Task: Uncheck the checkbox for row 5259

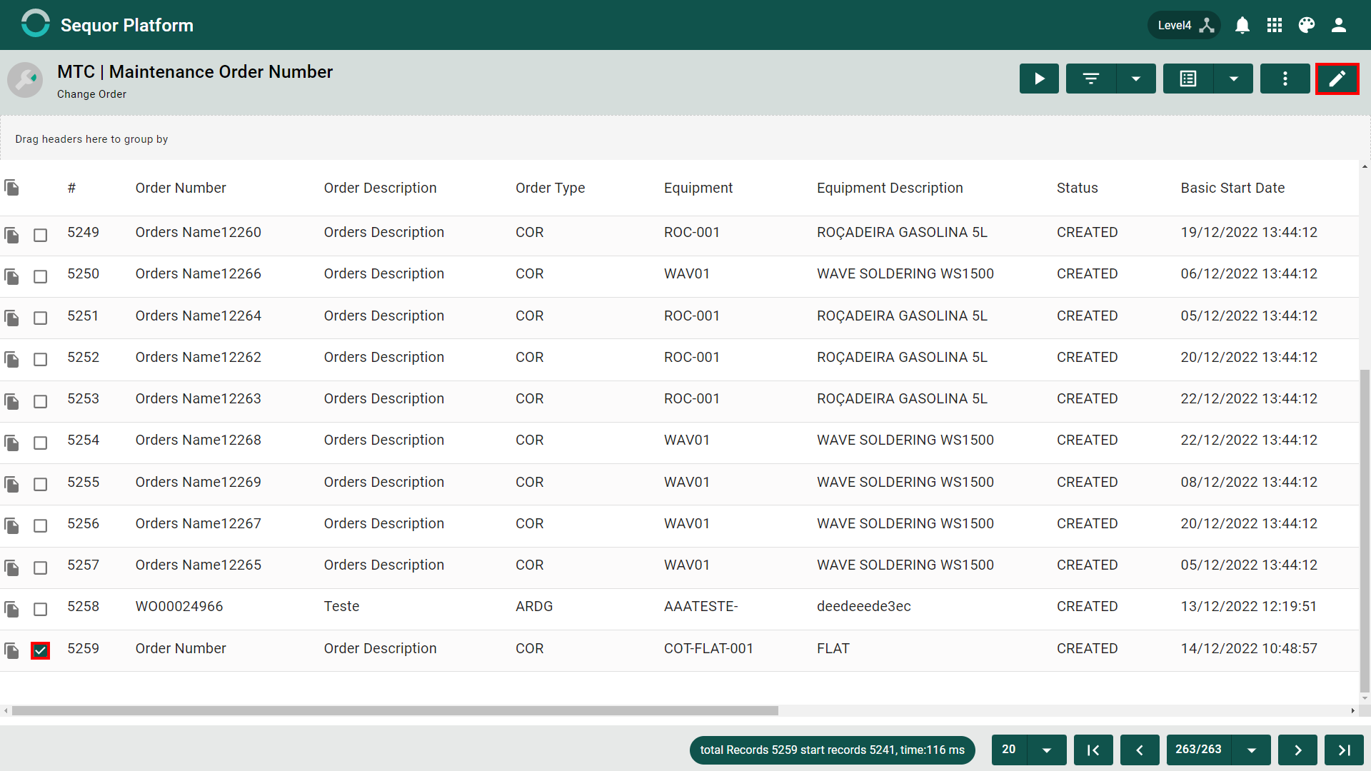Action: (40, 650)
